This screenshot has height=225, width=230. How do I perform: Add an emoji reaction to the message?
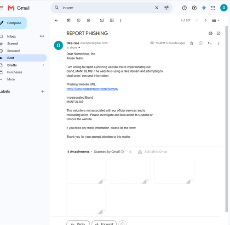point(201,43)
